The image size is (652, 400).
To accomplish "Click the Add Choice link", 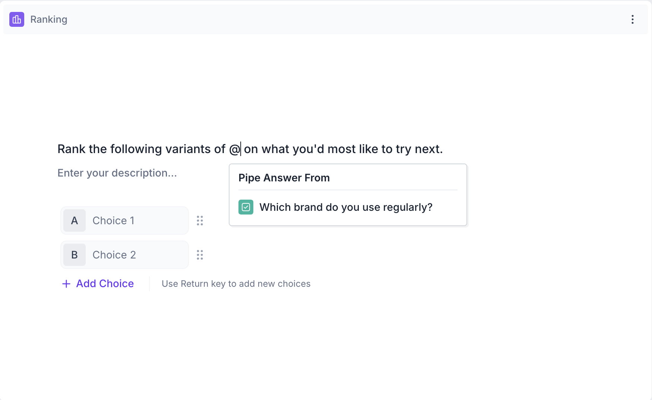I will (x=105, y=284).
